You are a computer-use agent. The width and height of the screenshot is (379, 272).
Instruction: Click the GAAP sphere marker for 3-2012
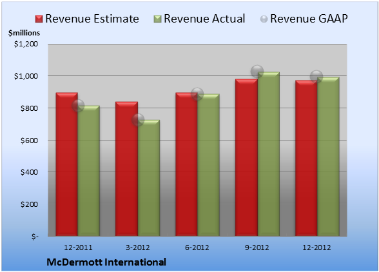(x=138, y=120)
